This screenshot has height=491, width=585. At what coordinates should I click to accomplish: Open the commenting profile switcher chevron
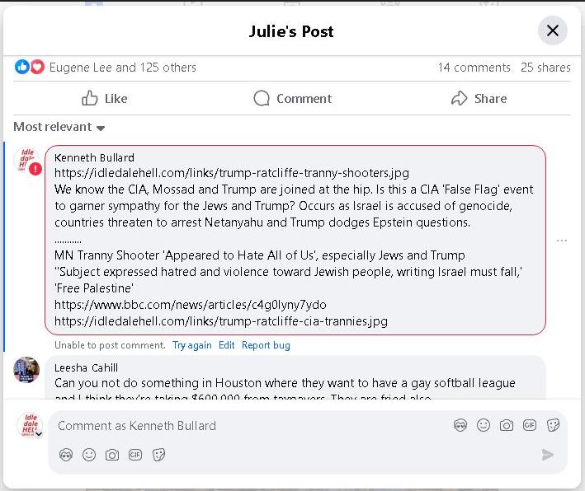point(38,434)
